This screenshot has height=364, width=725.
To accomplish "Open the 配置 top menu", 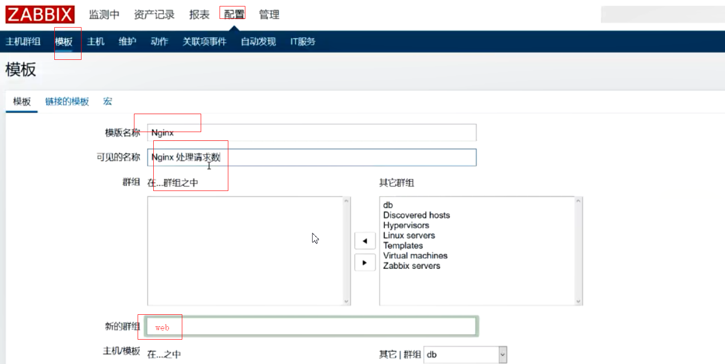I will coord(234,15).
